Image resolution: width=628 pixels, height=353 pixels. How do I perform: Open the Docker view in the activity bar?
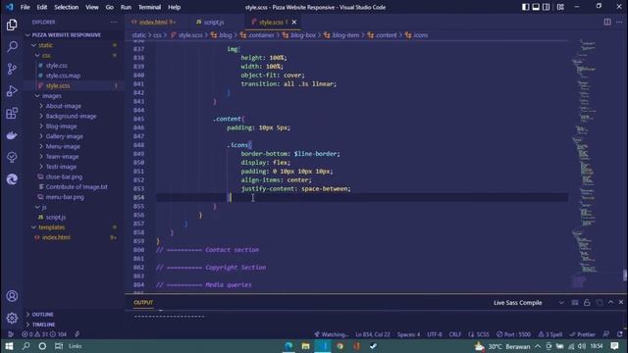point(12,135)
